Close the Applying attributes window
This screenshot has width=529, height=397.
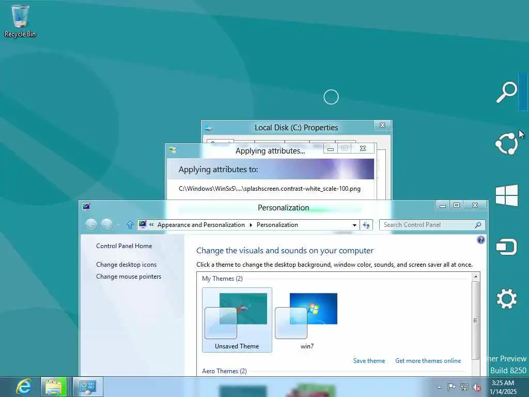click(x=363, y=148)
